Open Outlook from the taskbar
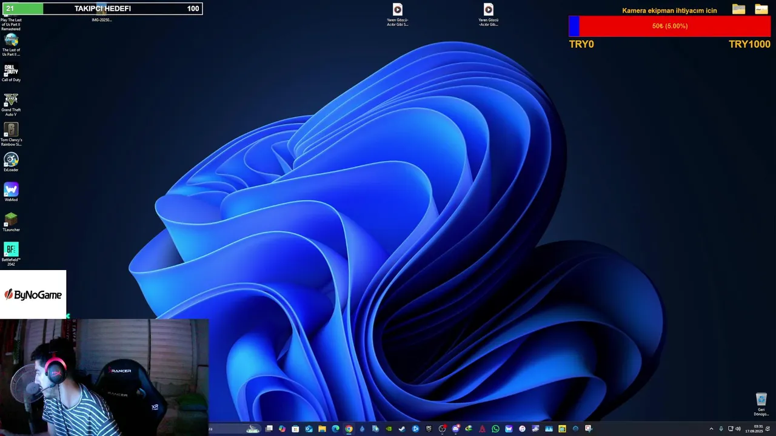Image resolution: width=776 pixels, height=436 pixels. 309,429
